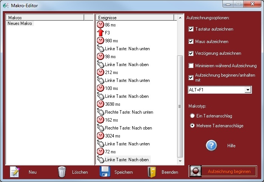264x182 pixels.
Task: Open the ALT+F1 hotkey dropdown
Action: (x=248, y=90)
